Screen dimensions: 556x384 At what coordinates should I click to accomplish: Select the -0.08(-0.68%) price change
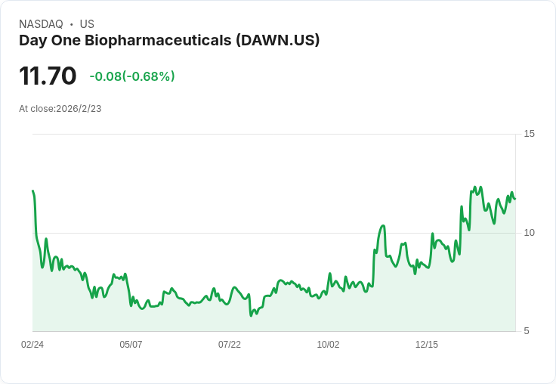[x=132, y=76]
